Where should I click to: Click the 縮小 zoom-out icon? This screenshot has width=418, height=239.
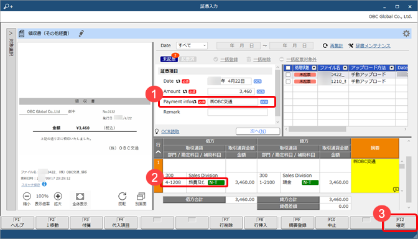tap(27, 196)
